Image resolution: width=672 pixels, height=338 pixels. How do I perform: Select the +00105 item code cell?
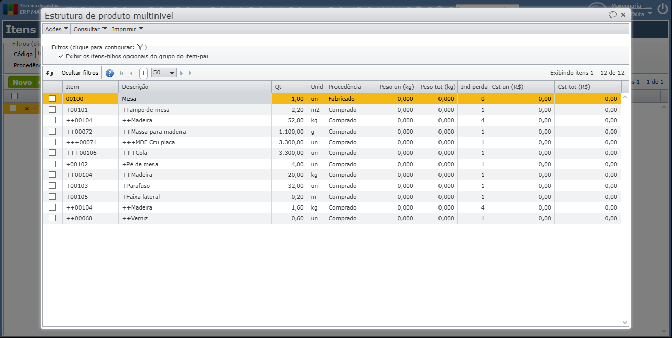click(90, 197)
